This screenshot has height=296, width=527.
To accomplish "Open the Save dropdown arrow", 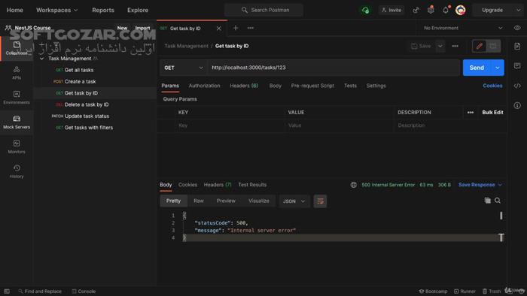I will click(x=440, y=46).
